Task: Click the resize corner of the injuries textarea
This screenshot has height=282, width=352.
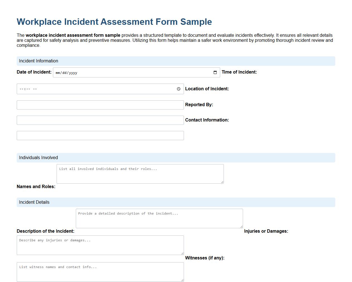Action: click(x=182, y=253)
